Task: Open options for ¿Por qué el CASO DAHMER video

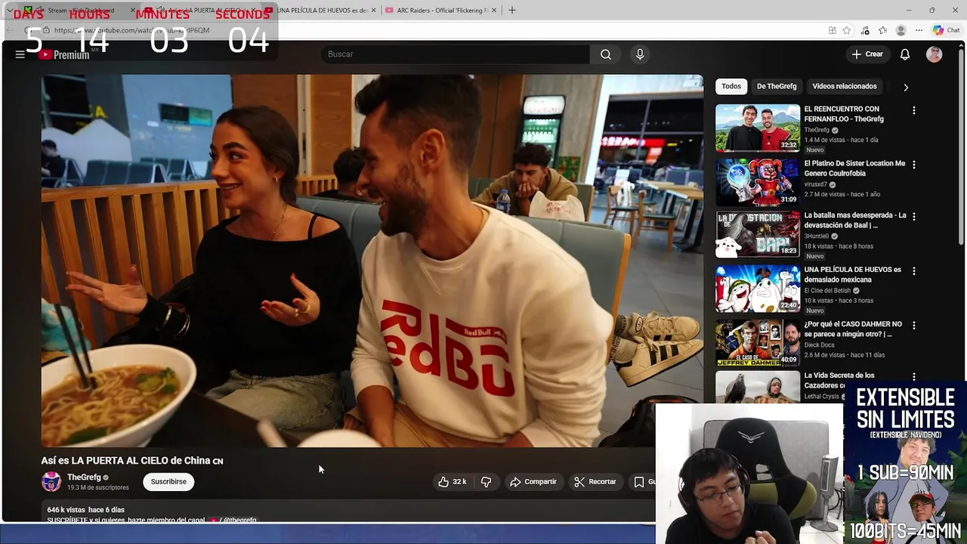Action: tap(913, 325)
